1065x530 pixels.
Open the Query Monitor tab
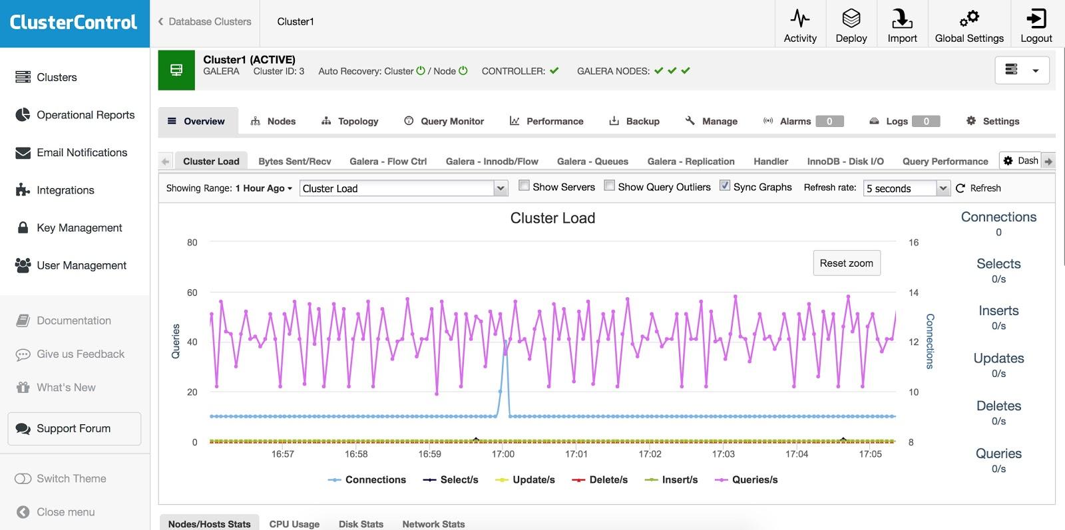[x=444, y=121]
